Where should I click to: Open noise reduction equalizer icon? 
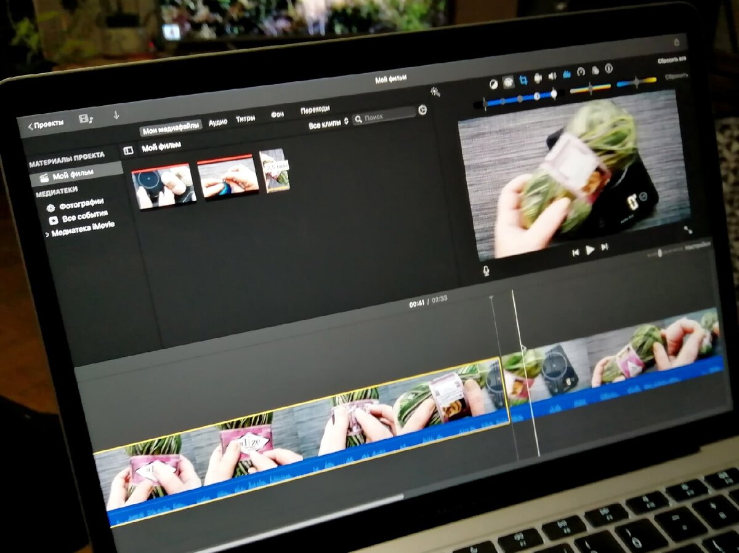(567, 74)
